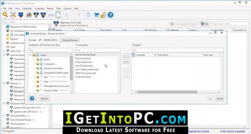Open the Edit menu

pyautogui.click(x=10, y=8)
